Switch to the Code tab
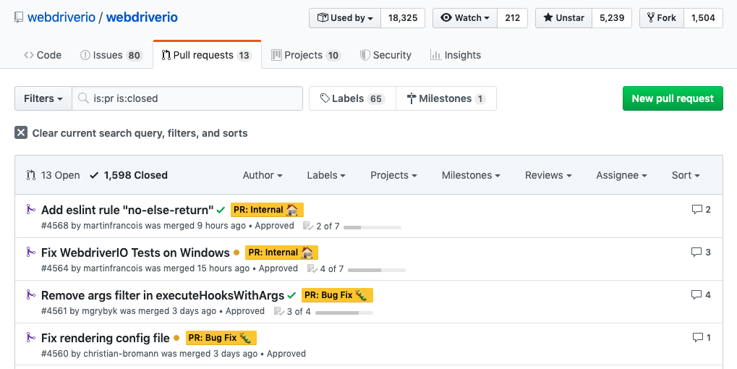 click(x=43, y=55)
